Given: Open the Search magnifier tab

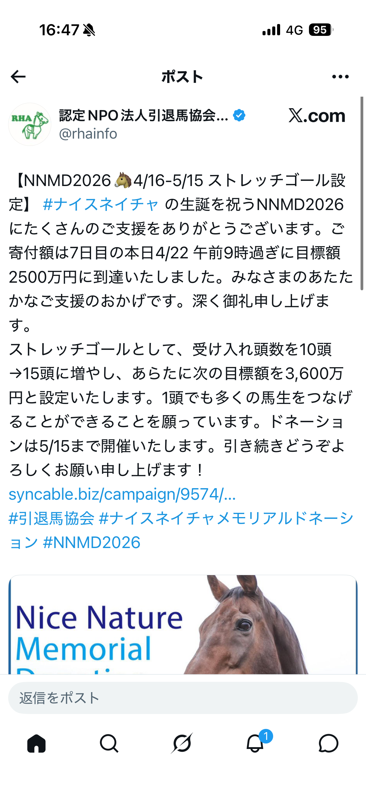Looking at the screenshot, I should [x=109, y=744].
